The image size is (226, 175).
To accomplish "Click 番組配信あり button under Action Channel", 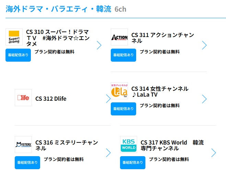I will tap(123, 55).
